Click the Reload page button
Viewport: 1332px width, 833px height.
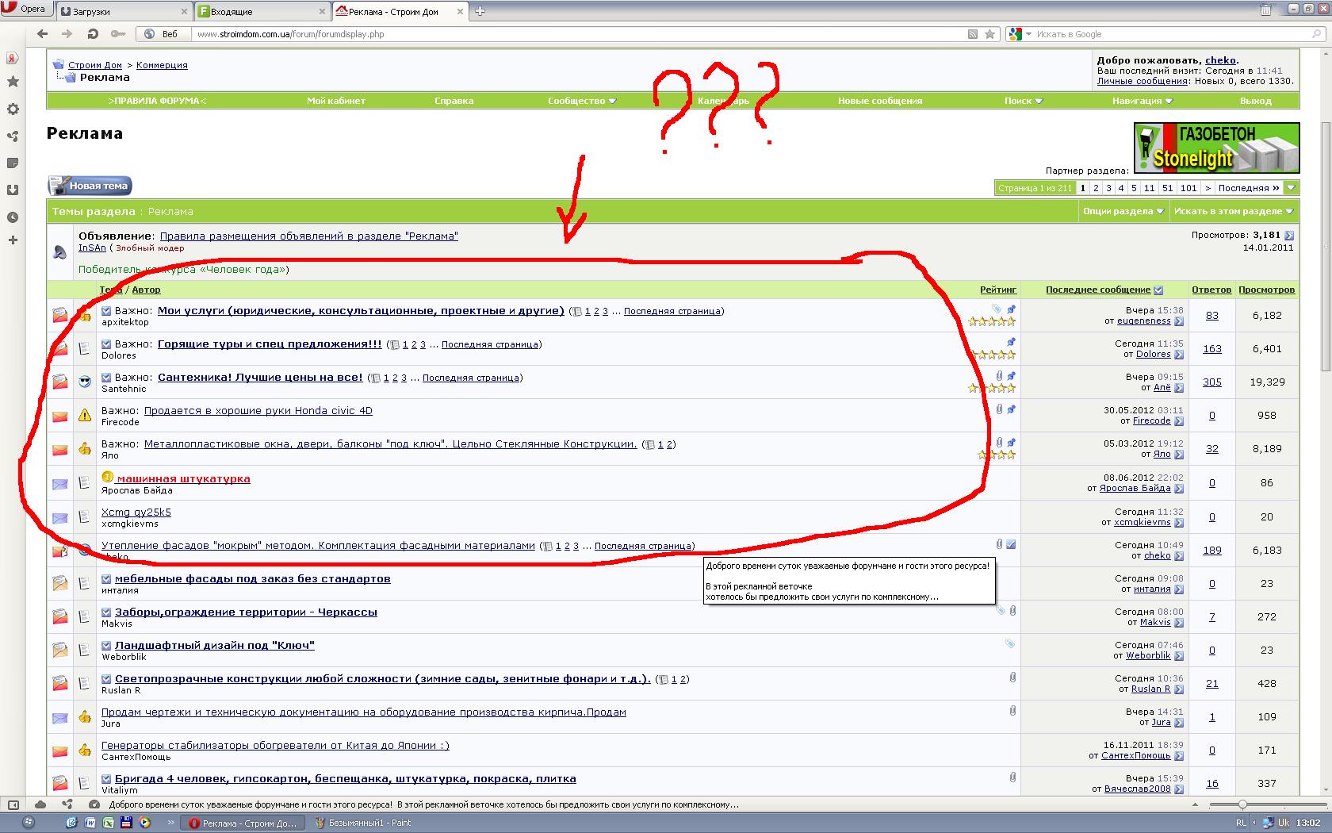pos(93,34)
